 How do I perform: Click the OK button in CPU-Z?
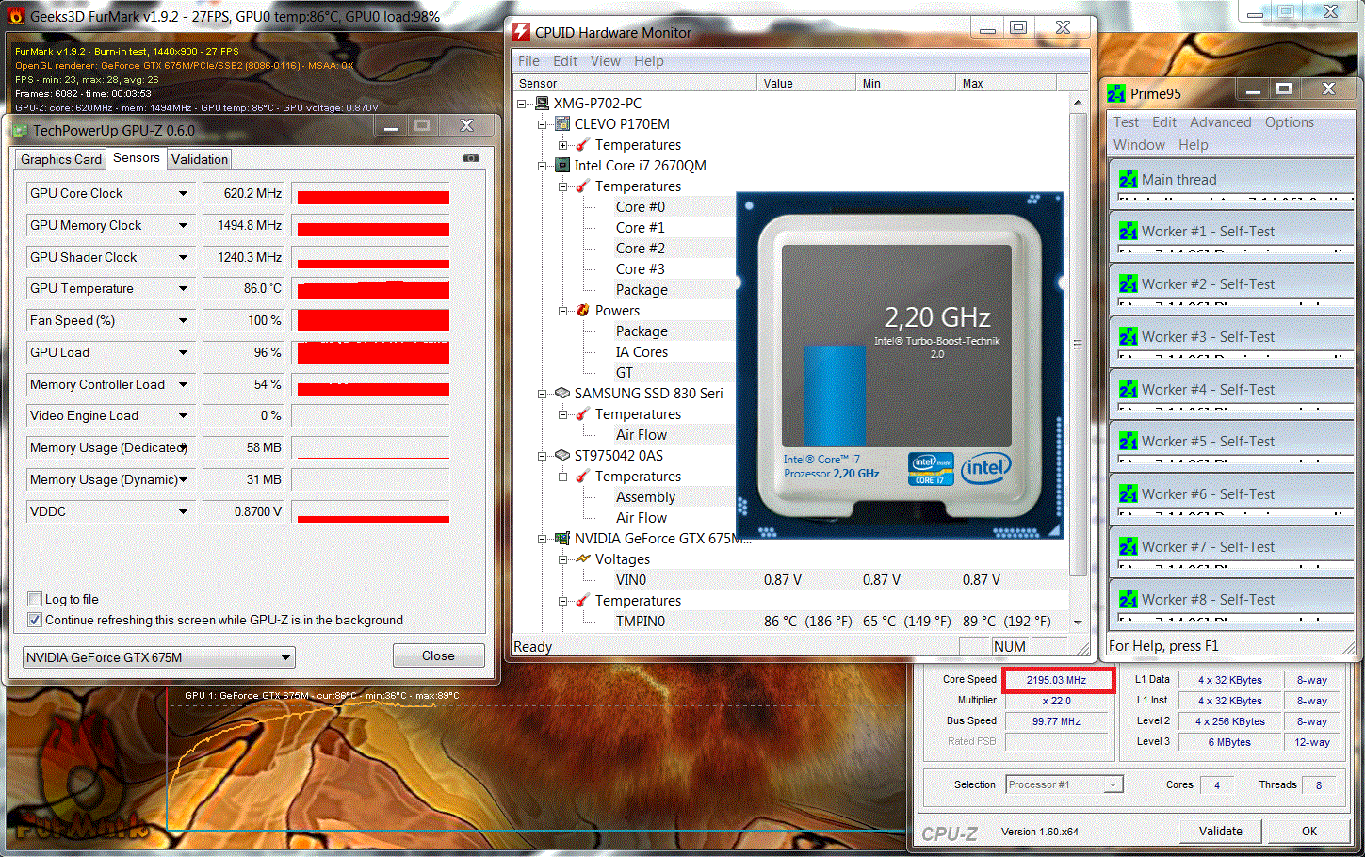tap(1309, 831)
